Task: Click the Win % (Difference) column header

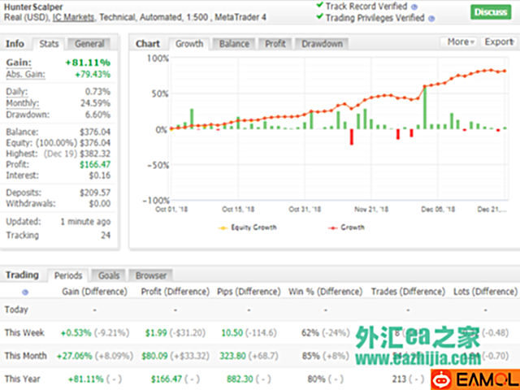Action: click(325, 292)
